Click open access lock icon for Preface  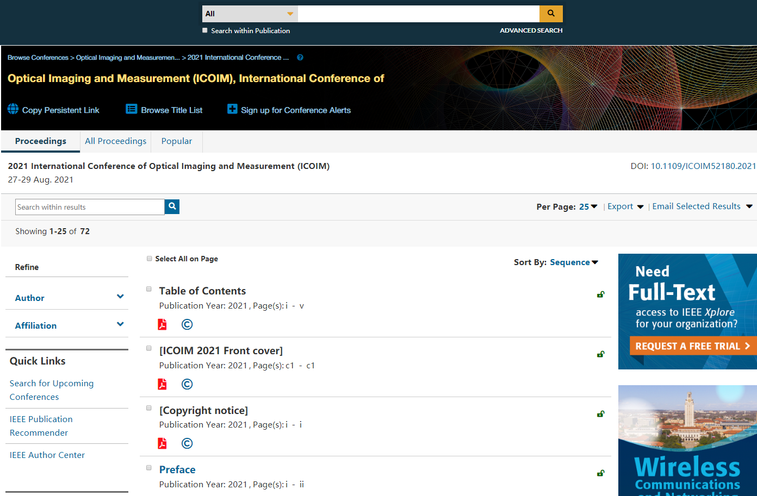[601, 473]
